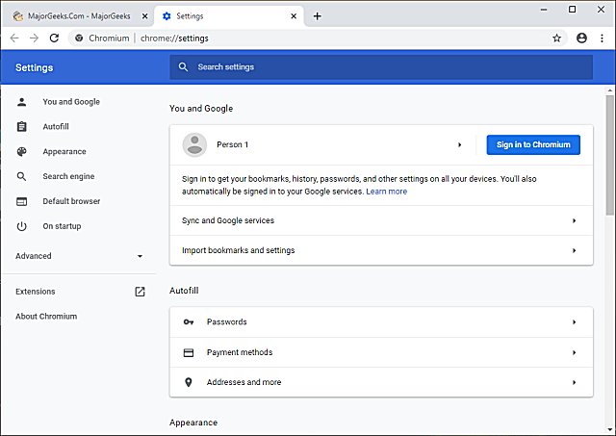
Task: Click the bookmark star icon in address bar
Action: (556, 38)
